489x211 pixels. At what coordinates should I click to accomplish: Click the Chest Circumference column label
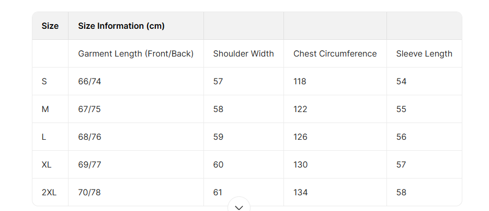(335, 53)
